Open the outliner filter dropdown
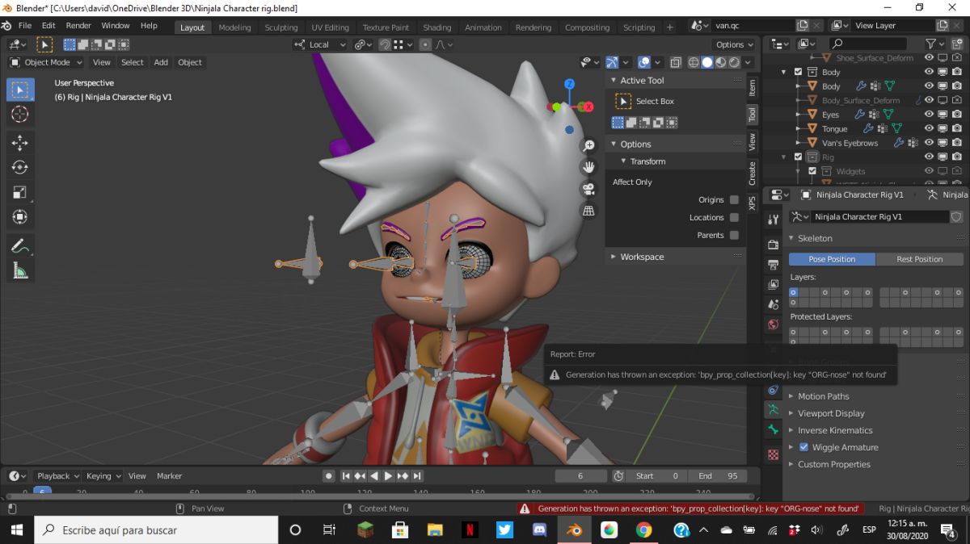Viewport: 970px width, 544px height. (934, 44)
